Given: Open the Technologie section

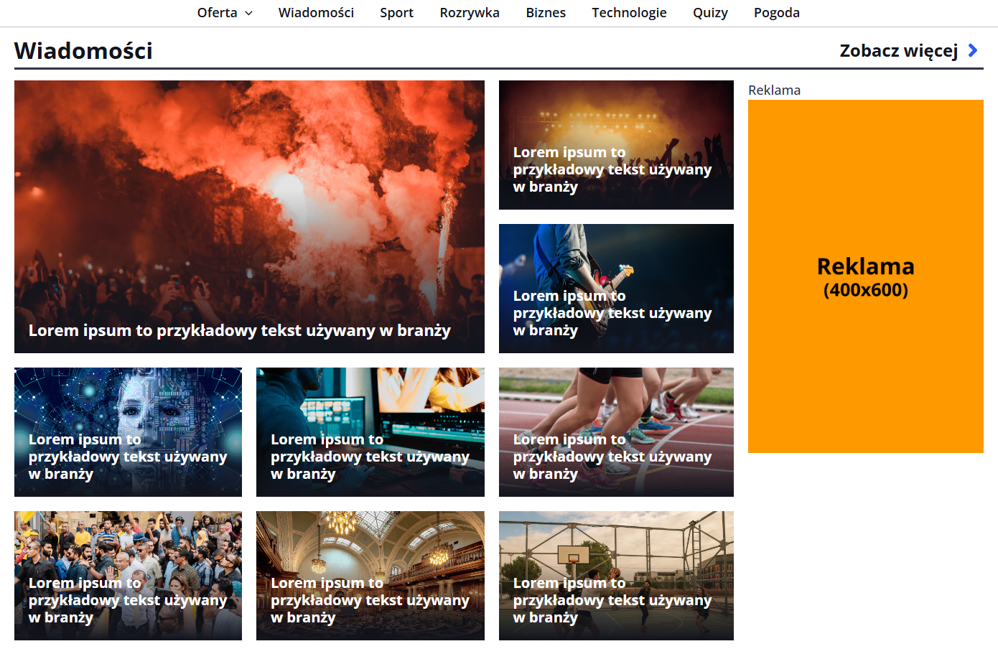Looking at the screenshot, I should pos(629,13).
